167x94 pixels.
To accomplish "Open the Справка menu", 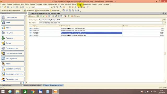I will (x=106, y=4).
